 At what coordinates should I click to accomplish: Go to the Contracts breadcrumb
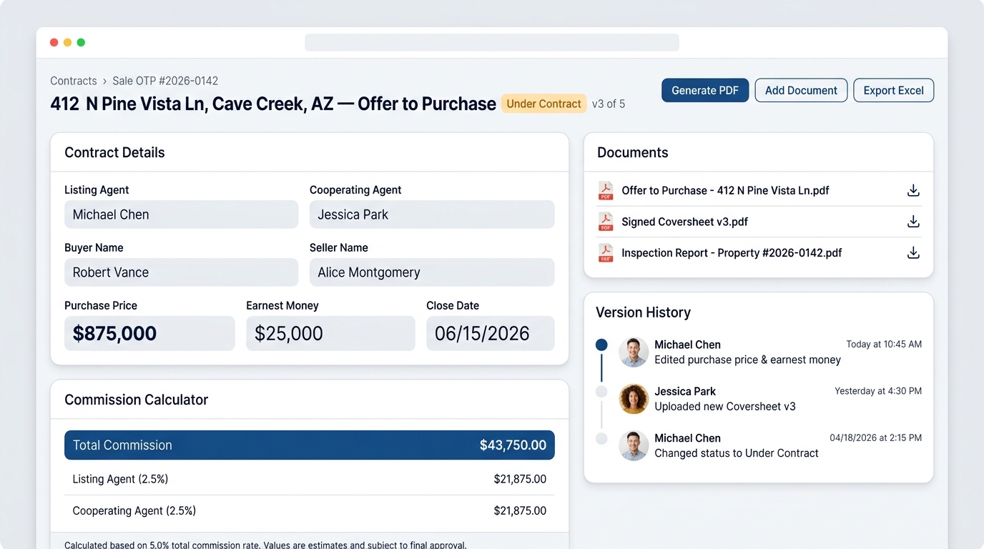pos(74,81)
